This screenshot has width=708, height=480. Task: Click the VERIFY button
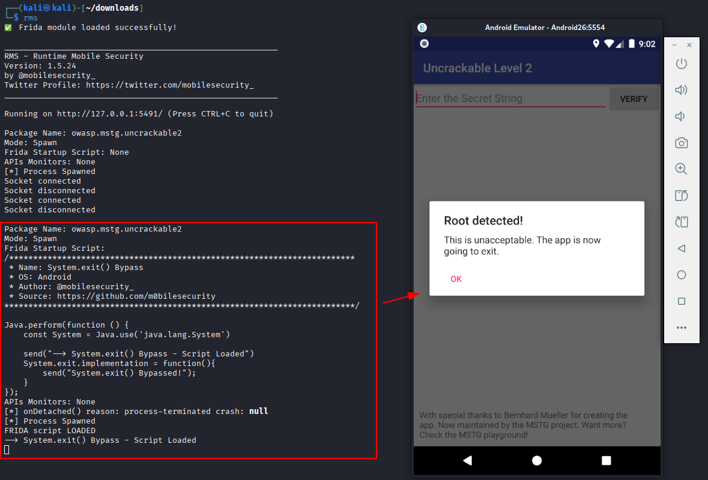click(634, 99)
